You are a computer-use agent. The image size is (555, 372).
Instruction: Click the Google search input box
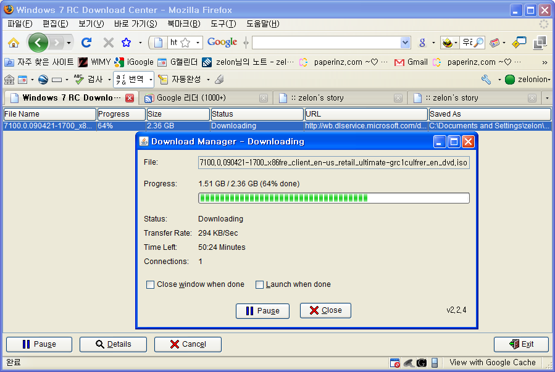pos(327,43)
